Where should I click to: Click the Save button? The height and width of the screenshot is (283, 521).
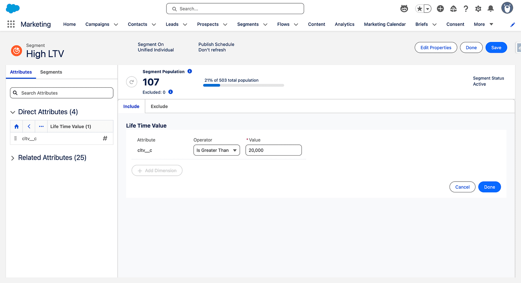tap(496, 48)
